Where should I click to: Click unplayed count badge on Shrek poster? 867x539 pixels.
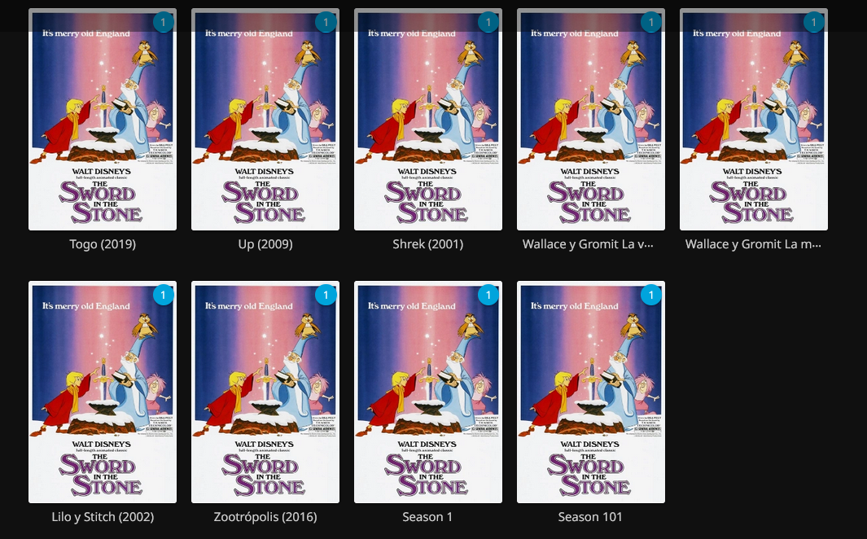click(488, 22)
